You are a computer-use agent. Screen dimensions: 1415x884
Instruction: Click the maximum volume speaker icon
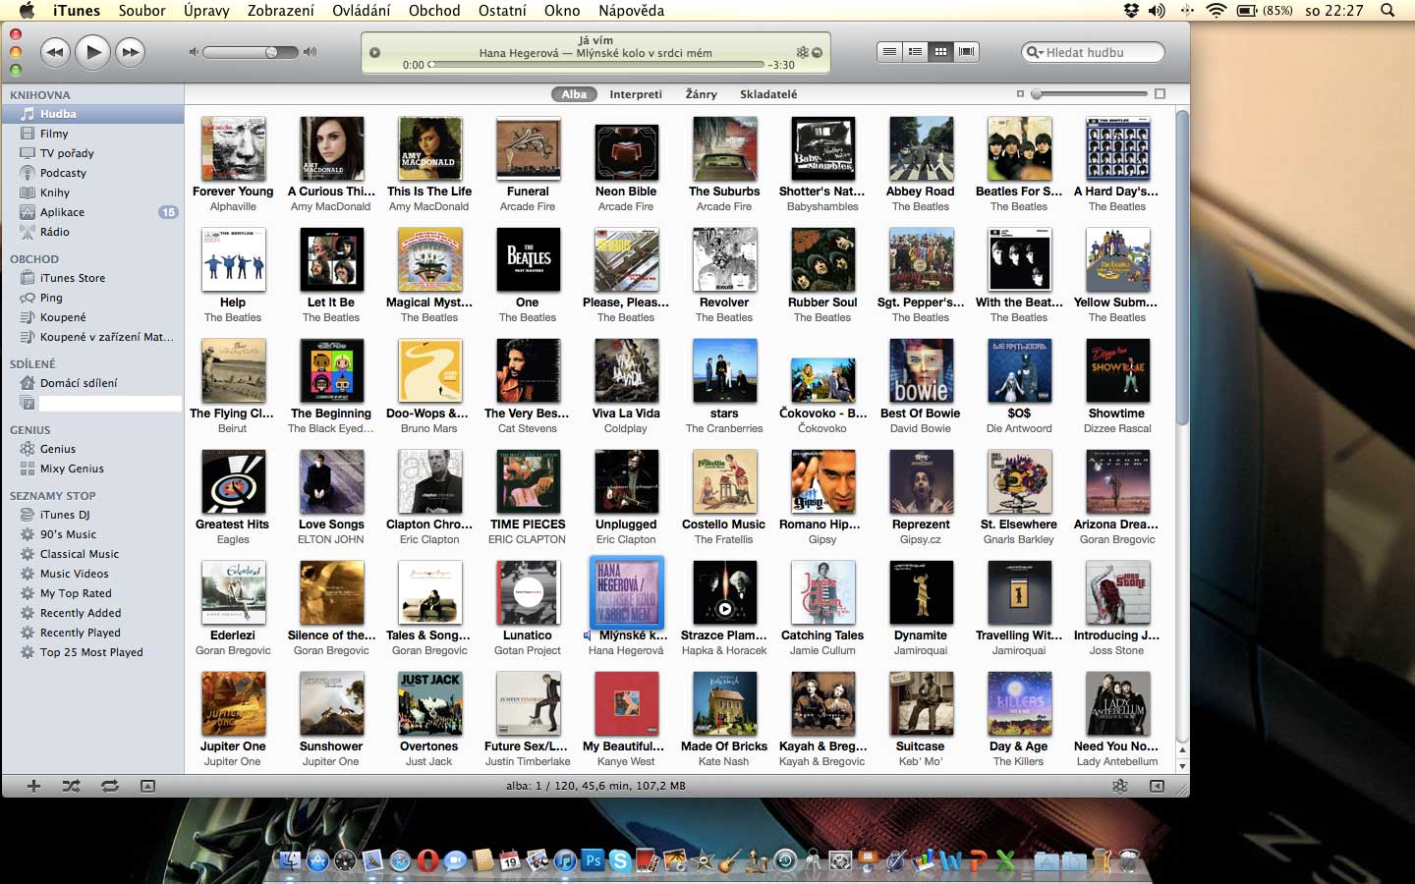click(311, 52)
